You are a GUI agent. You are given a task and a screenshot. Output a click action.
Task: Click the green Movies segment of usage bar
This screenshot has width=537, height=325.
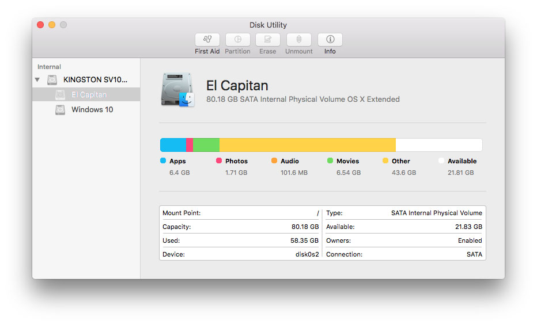(x=206, y=145)
